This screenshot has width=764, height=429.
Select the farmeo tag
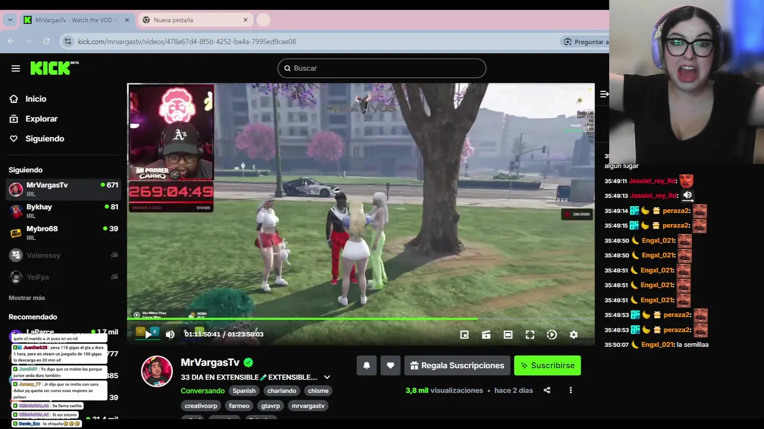[x=239, y=406]
